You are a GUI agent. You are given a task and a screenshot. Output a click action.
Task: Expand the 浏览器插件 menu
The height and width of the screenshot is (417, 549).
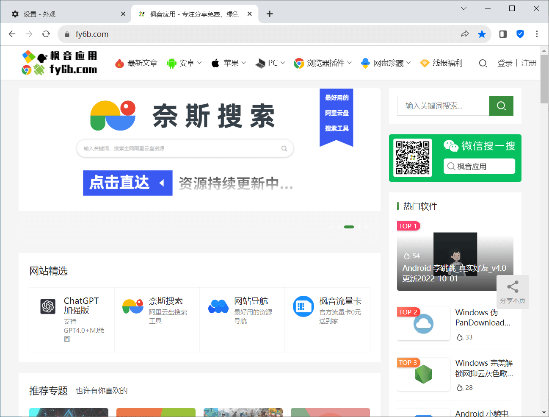(323, 63)
